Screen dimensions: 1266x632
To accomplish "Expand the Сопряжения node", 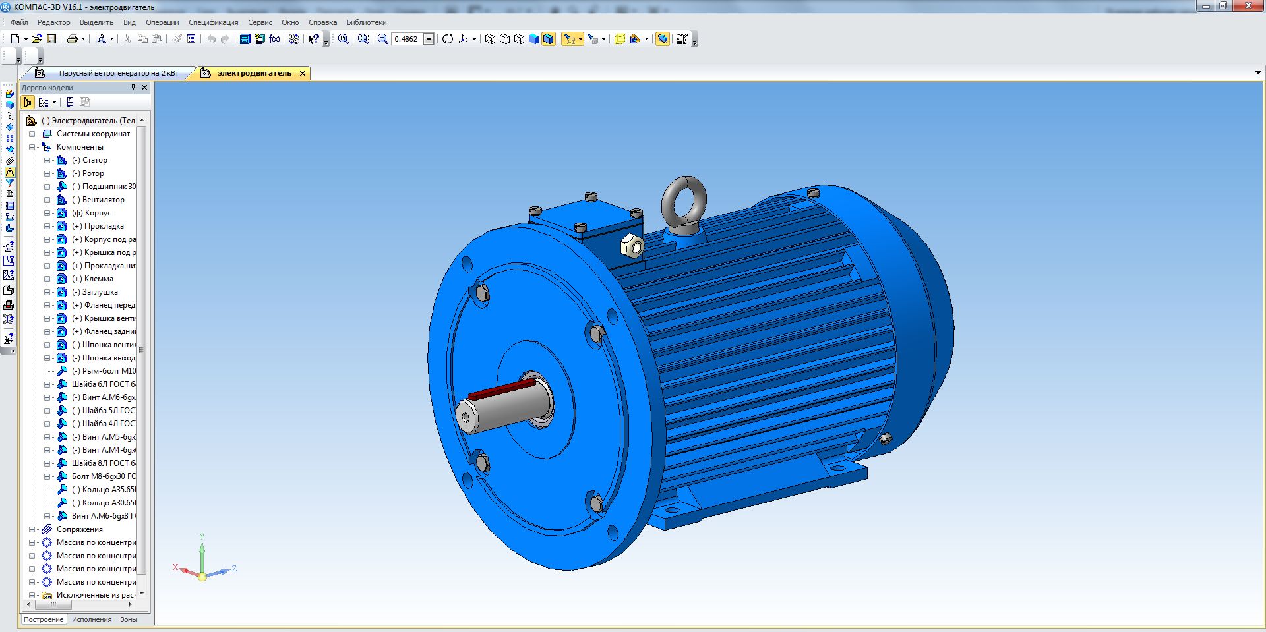I will coord(32,529).
